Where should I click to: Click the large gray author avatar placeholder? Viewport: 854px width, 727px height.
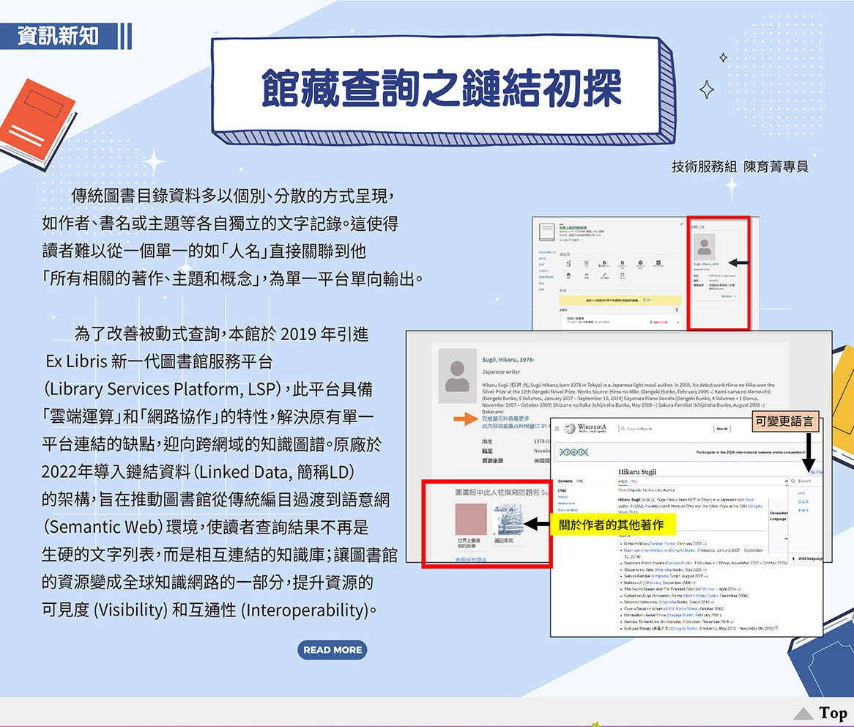[x=457, y=374]
